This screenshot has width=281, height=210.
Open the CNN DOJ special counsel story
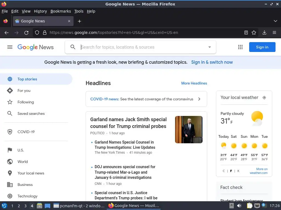point(125,172)
